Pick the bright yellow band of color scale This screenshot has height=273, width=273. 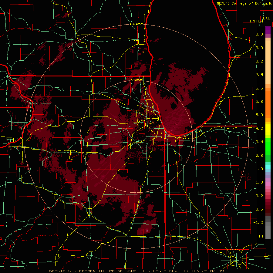pos(268,130)
